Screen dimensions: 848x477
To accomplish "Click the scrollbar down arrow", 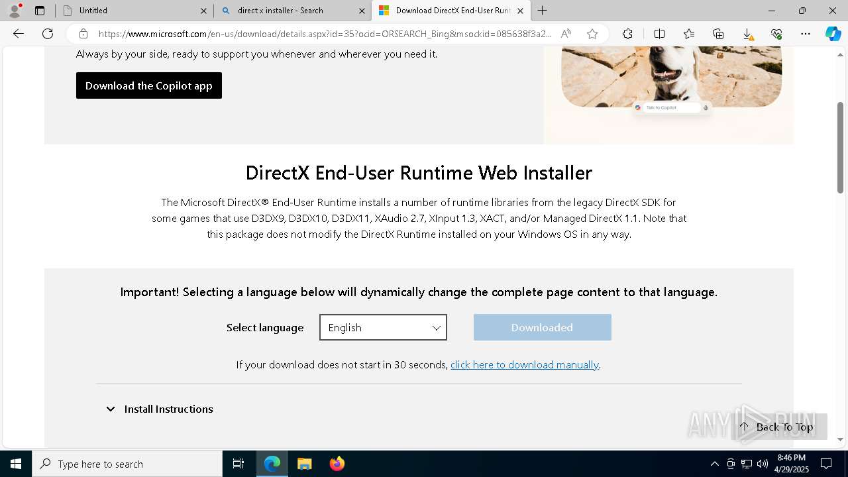I will point(840,439).
